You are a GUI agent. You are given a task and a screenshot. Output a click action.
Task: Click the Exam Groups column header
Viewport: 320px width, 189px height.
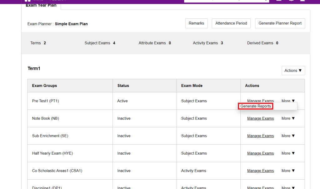tap(44, 86)
